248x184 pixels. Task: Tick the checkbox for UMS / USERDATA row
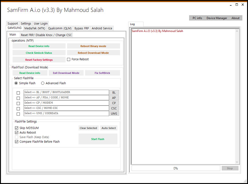coord(18,114)
